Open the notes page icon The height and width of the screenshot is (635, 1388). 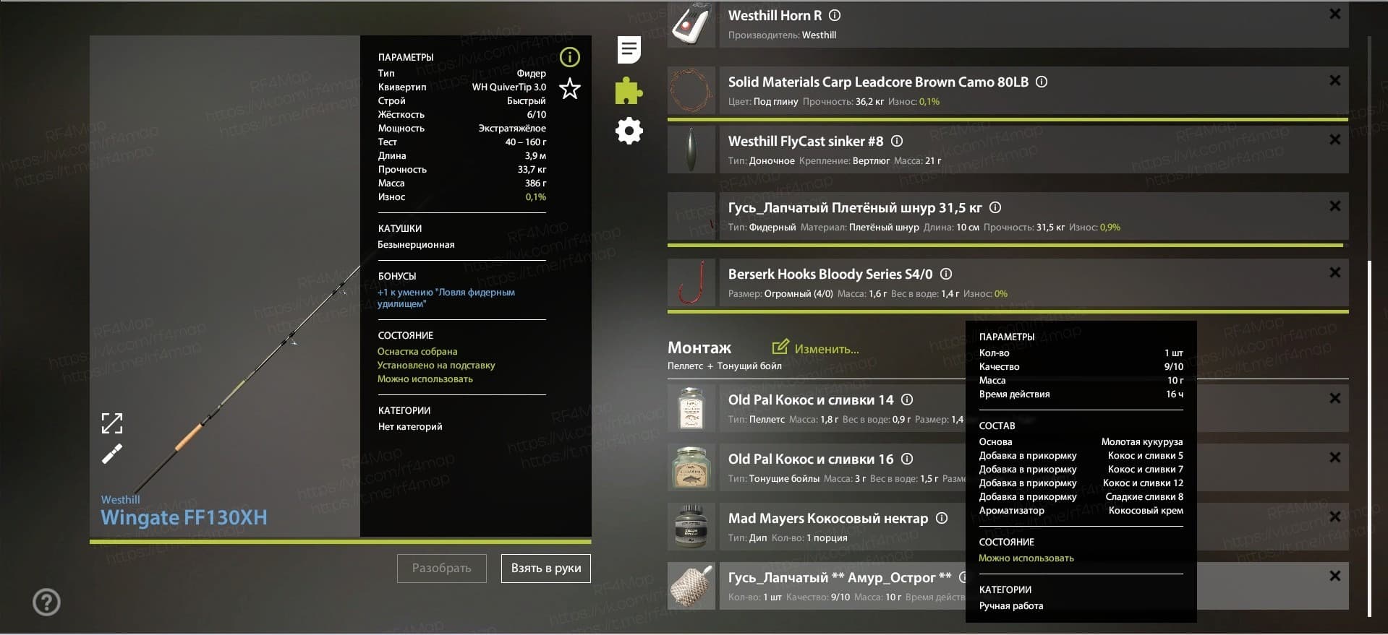tap(629, 50)
